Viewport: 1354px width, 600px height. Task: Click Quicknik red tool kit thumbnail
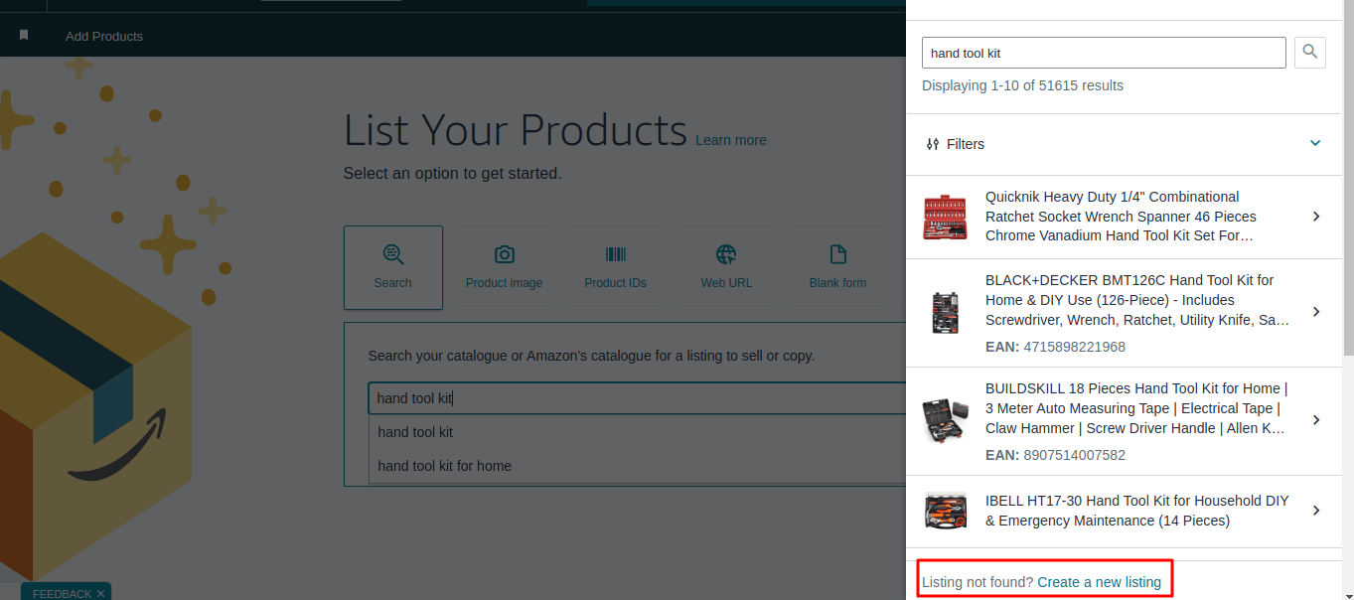945,217
